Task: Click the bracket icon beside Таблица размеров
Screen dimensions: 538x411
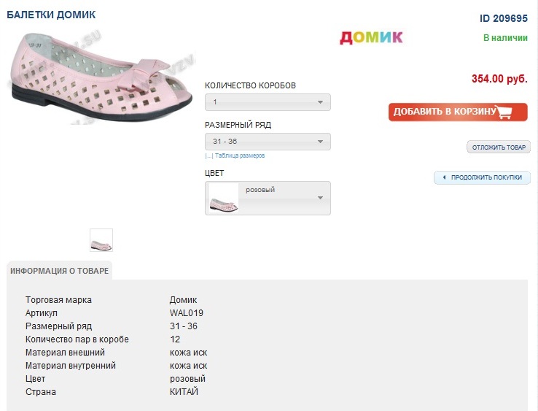Action: pyautogui.click(x=208, y=155)
